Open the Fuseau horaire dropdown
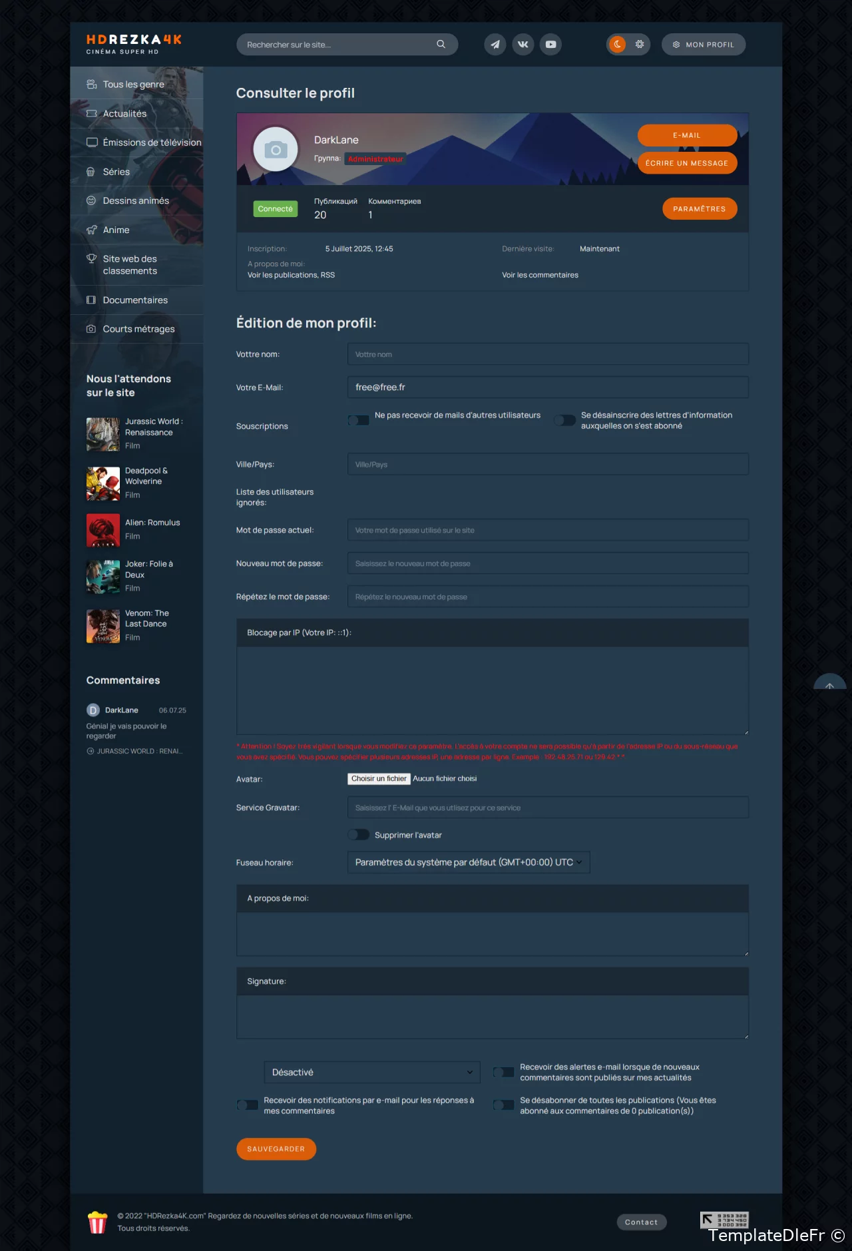This screenshot has height=1251, width=852. tap(469, 862)
